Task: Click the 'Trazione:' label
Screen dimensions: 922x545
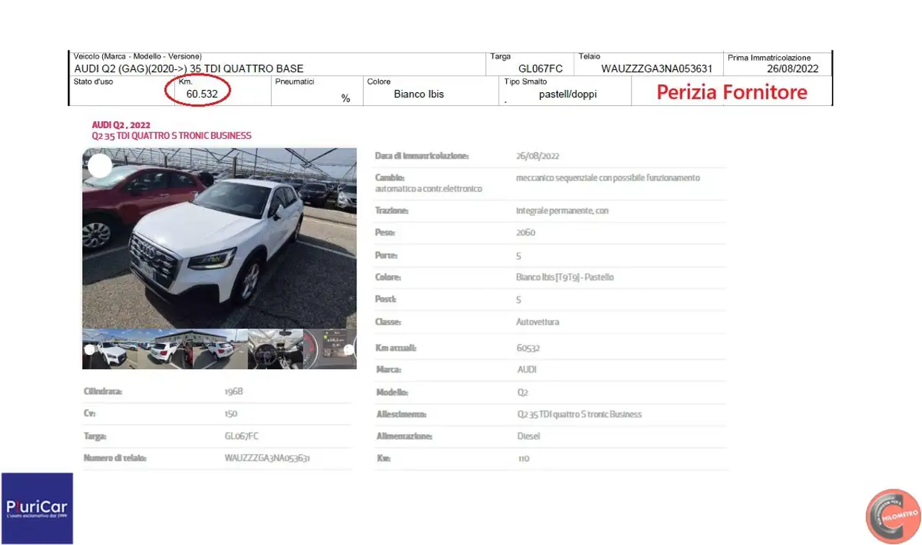Action: pyautogui.click(x=392, y=211)
